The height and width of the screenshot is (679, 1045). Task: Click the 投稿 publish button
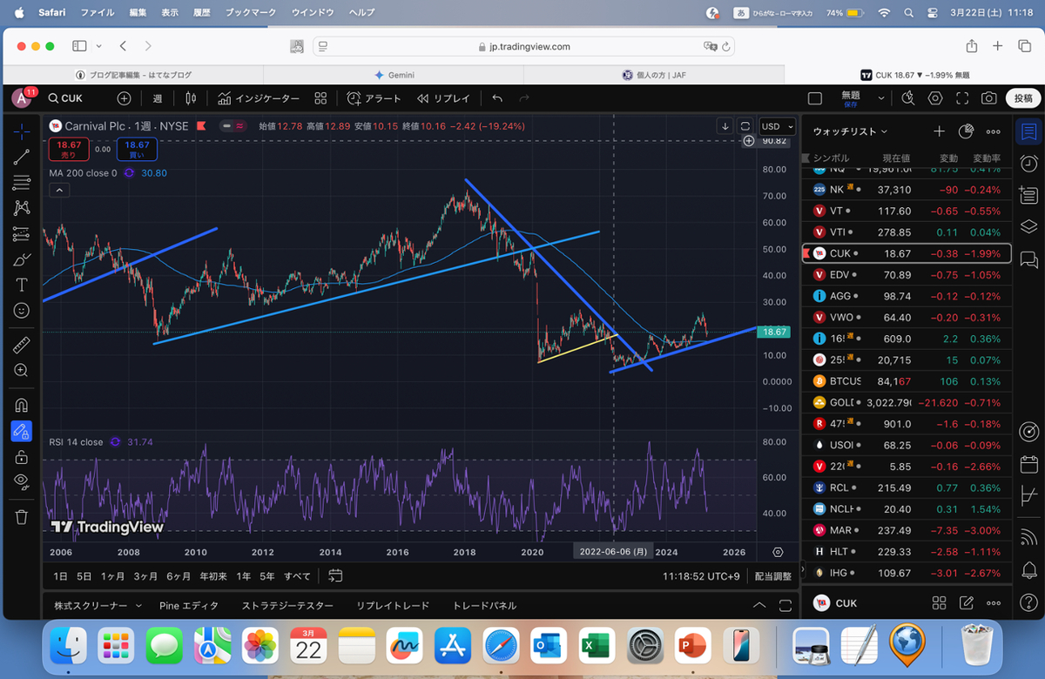[x=1023, y=98]
